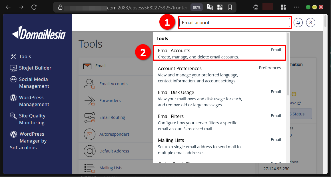This screenshot has height=177, width=331.
Task: Click the Default Address @ icon
Action: 89,151
